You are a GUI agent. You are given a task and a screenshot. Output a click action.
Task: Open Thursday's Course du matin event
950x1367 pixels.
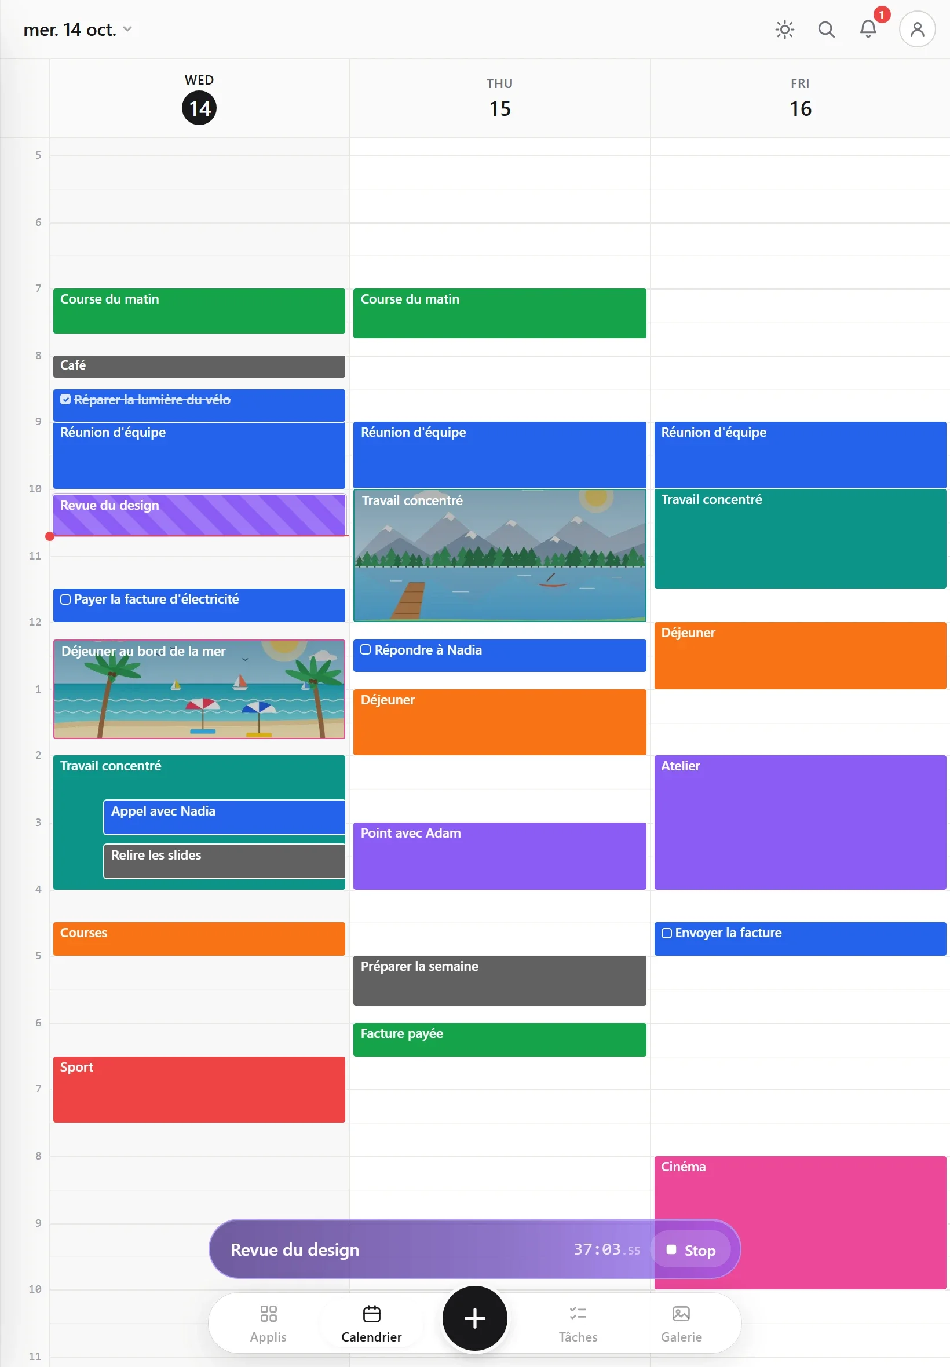pyautogui.click(x=499, y=313)
